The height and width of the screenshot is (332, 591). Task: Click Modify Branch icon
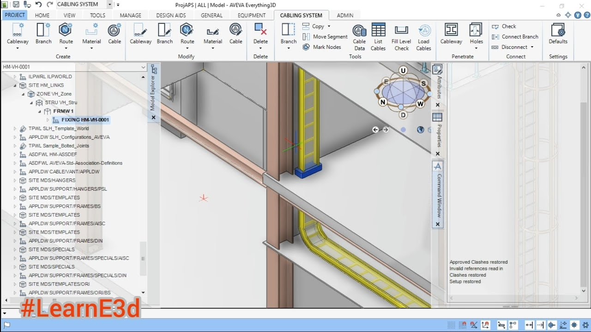click(164, 30)
